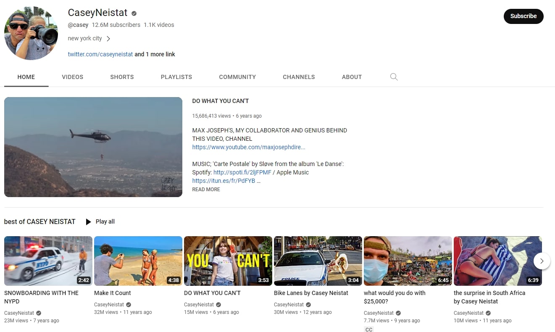Screen dimensions: 555x332
Task: Click verified check under SNOWBOARDING WITH THE NYPD
Action: [x=39, y=313]
